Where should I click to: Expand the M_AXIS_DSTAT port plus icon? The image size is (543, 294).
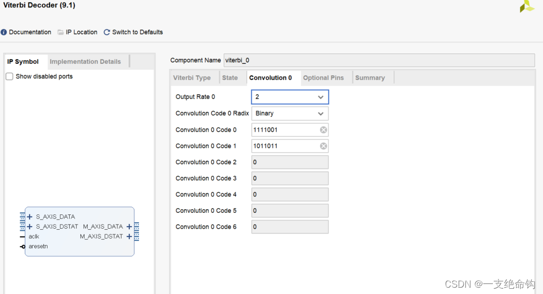click(x=129, y=237)
